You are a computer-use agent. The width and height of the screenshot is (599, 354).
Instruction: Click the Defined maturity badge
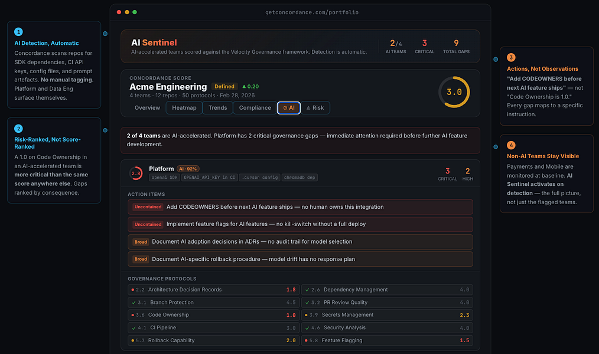tap(224, 87)
